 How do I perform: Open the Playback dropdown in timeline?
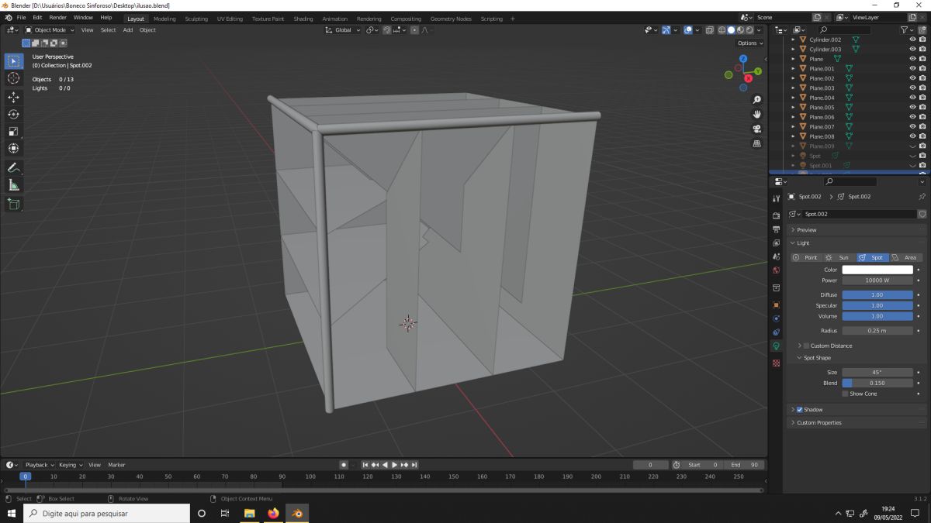tap(39, 465)
